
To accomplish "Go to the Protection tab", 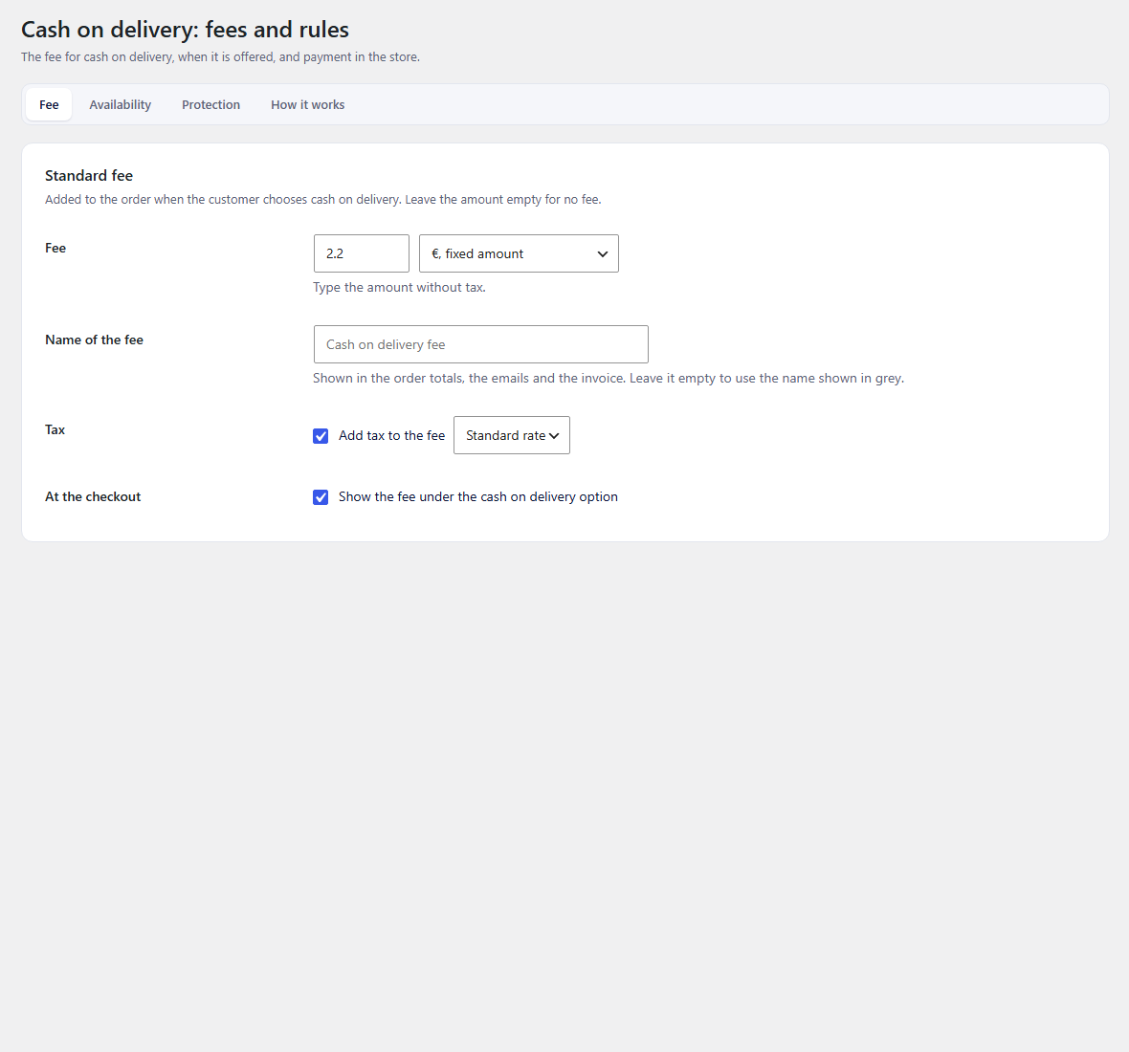I will 210,104.
